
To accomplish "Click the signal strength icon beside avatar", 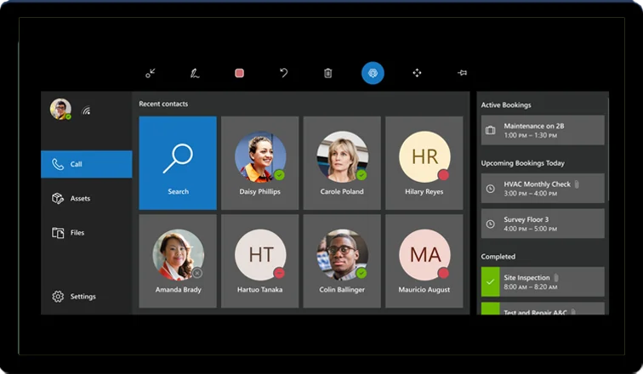I will point(86,110).
